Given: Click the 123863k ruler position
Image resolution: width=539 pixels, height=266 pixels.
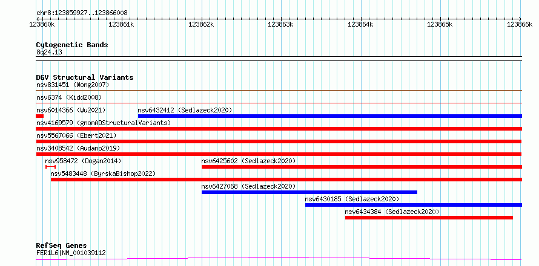Looking at the screenshot, I should pyautogui.click(x=281, y=24).
